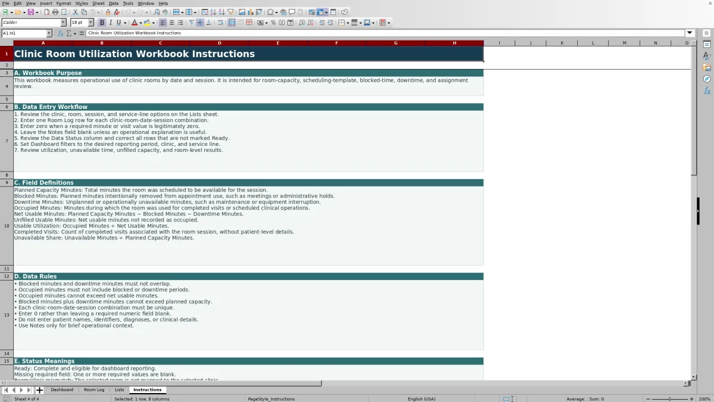Toggle Wrap Text option

(x=221, y=23)
